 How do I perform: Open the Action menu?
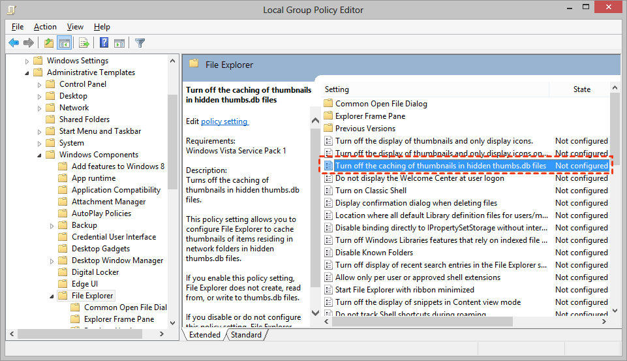pyautogui.click(x=45, y=27)
